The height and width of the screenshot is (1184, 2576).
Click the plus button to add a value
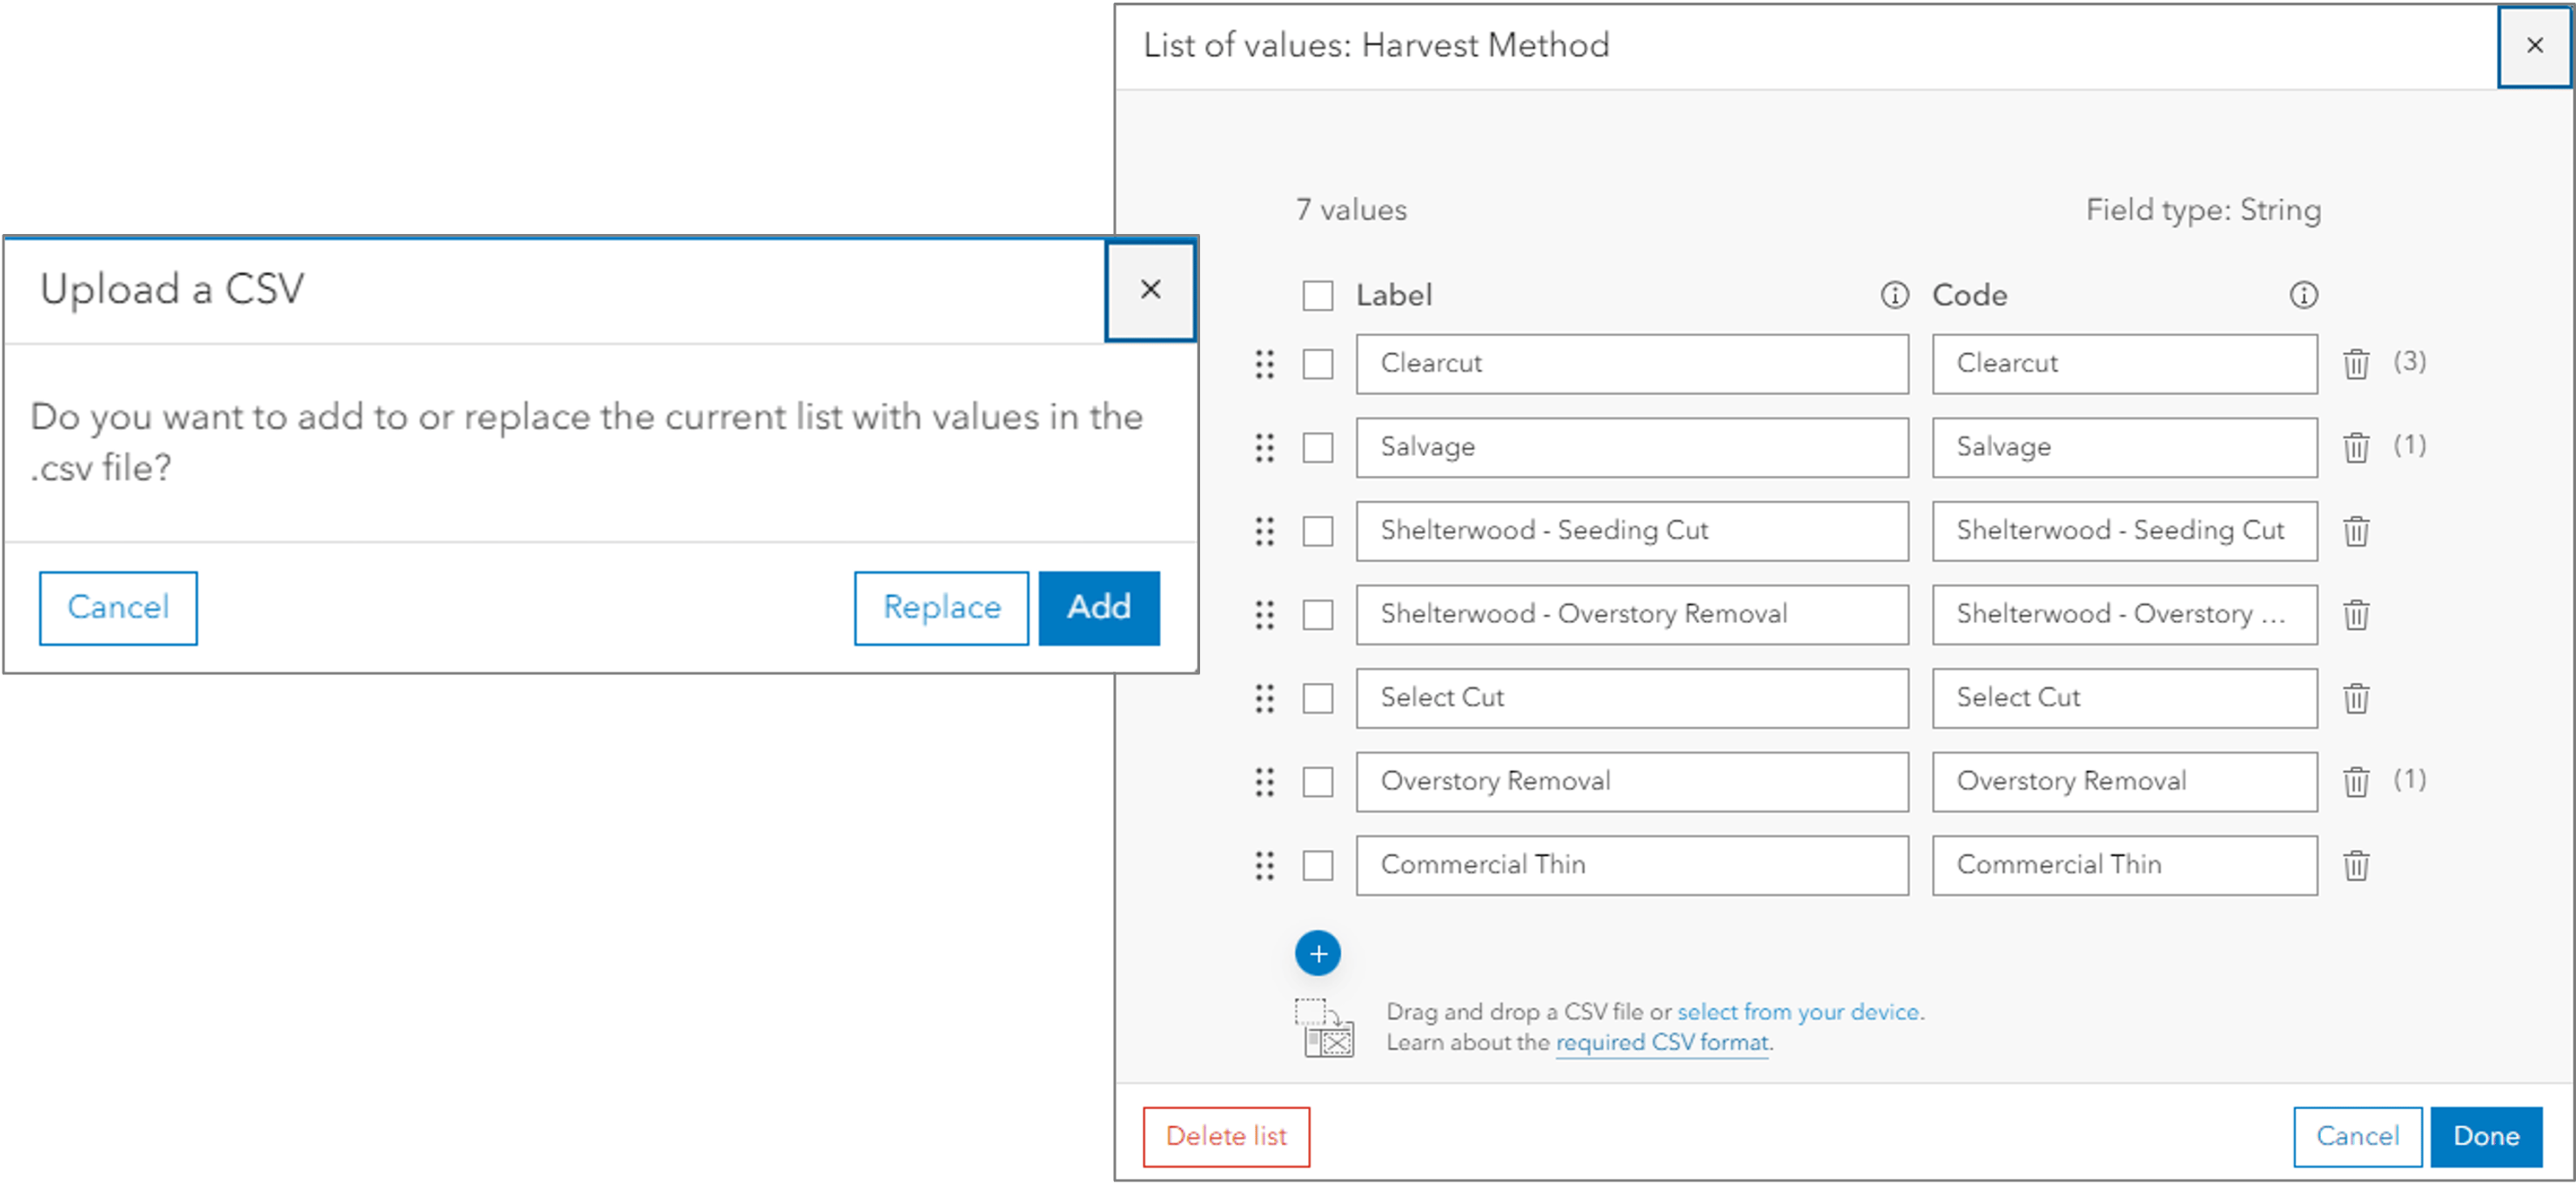pos(1318,953)
